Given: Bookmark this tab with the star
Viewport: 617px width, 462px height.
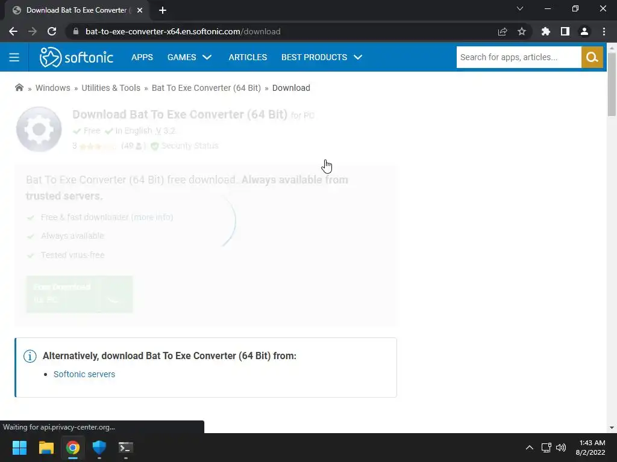Looking at the screenshot, I should click(521, 31).
